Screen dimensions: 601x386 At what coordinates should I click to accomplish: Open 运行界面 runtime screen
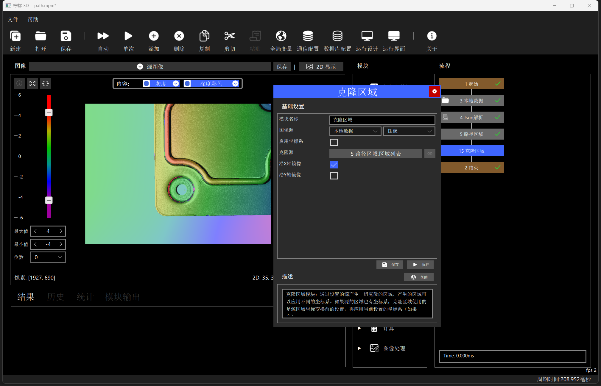[x=394, y=36]
